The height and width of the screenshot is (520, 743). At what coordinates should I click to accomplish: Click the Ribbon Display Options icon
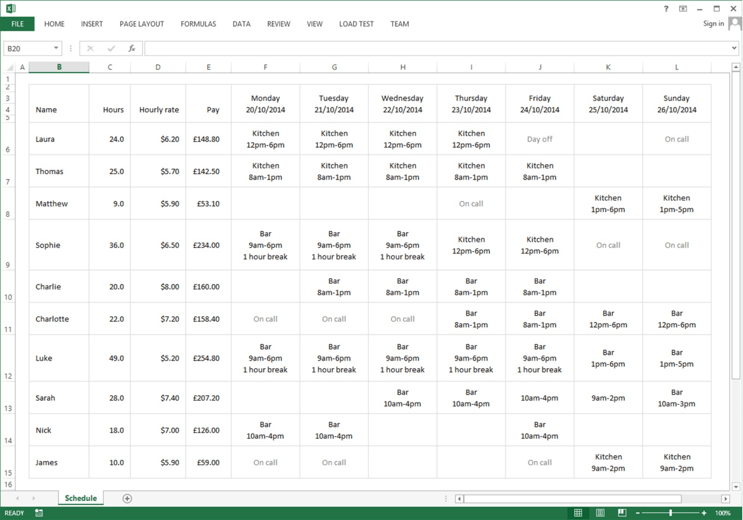click(683, 8)
